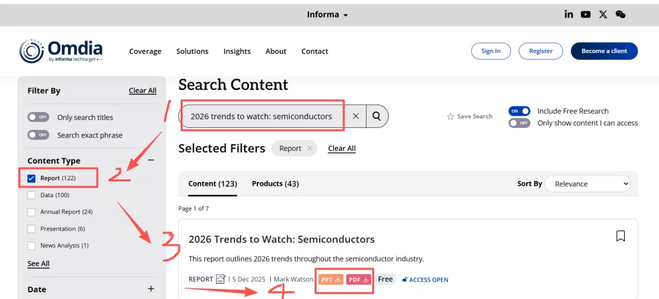Expand the Date filter section

coord(151,289)
